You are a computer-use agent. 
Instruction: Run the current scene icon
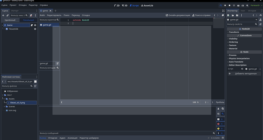[238, 6]
